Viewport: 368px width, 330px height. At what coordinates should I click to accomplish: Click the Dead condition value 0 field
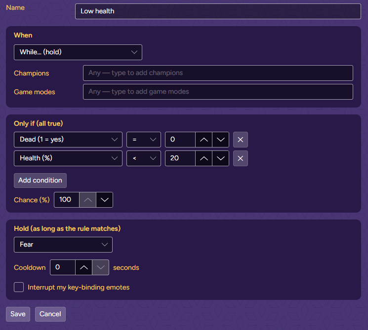point(180,140)
